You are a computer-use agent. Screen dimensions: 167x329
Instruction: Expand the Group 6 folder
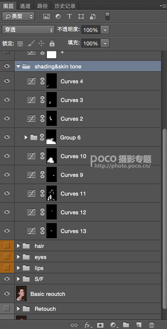26,137
